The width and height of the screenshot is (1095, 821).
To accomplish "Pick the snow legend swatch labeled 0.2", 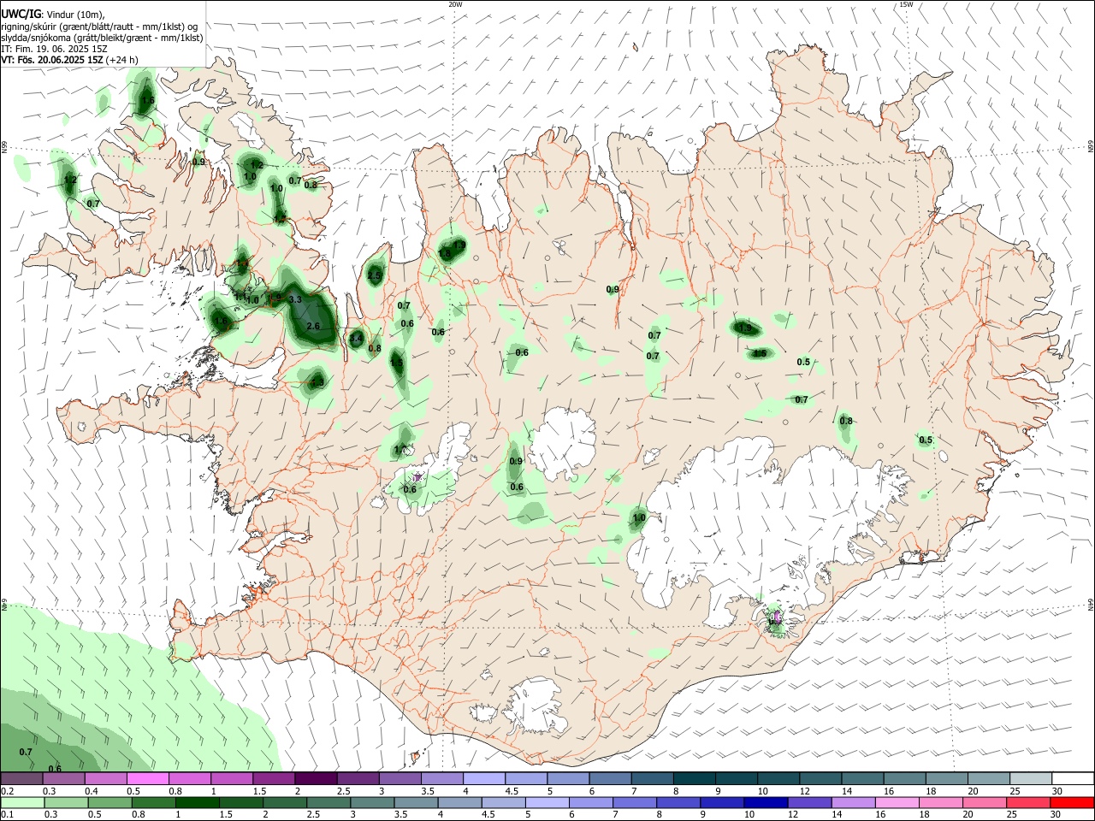I will coord(21,779).
